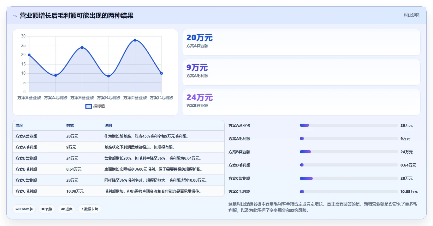Image resolution: width=433 pixels, height=226 pixels.
Task: Click the 表格 tag chip
Action: point(47,209)
